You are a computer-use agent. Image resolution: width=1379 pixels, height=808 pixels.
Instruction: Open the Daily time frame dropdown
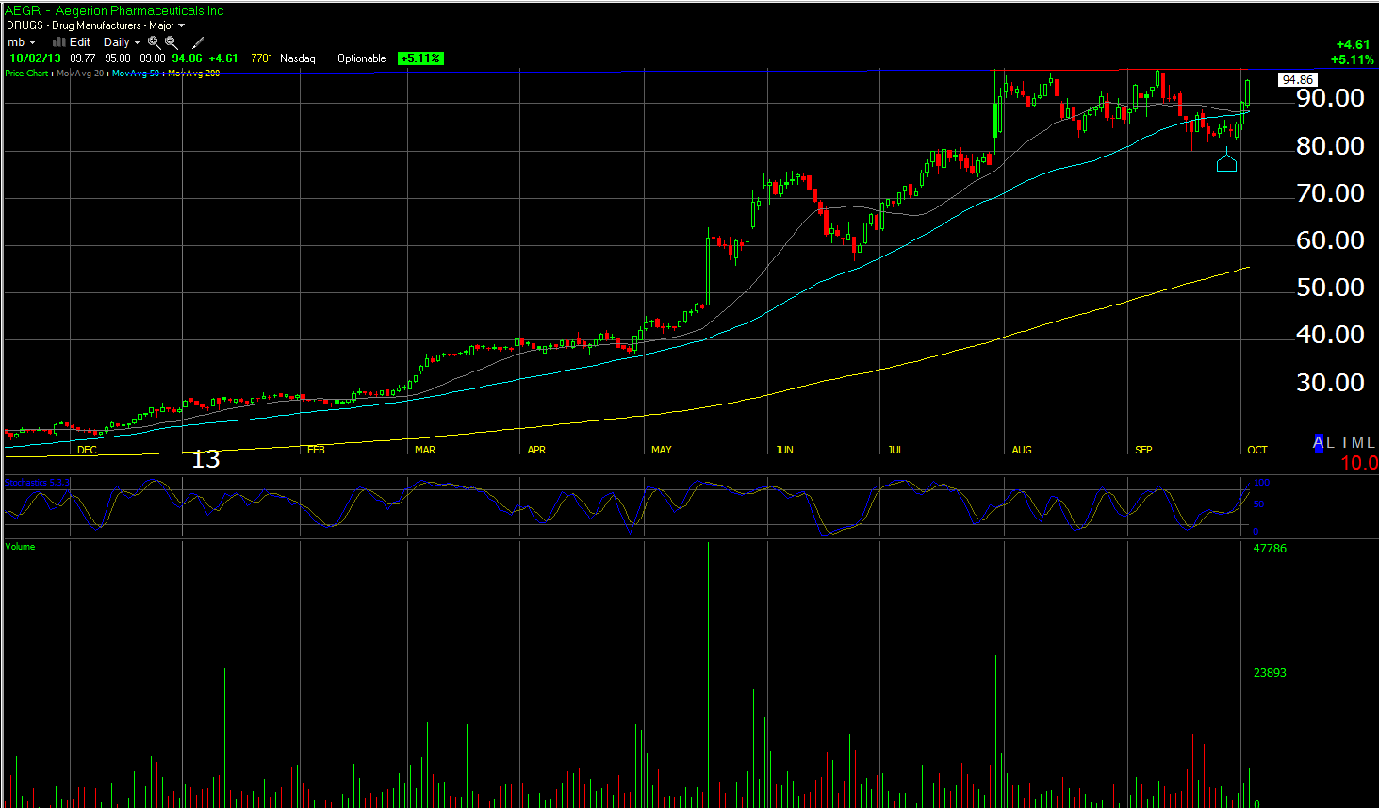point(122,42)
